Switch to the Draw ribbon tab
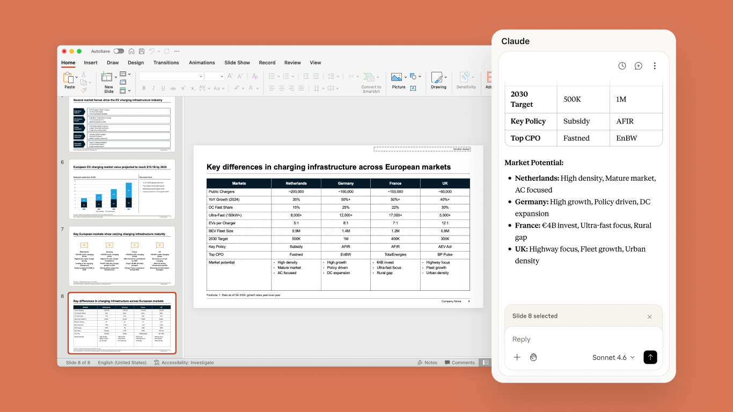733x412 pixels. click(113, 63)
